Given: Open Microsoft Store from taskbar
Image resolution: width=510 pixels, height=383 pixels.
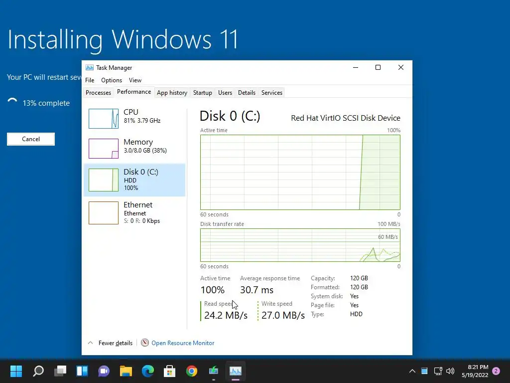Looking at the screenshot, I should click(x=169, y=371).
